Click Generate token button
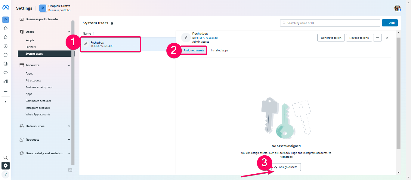Image resolution: width=411 pixels, height=180 pixels. click(x=331, y=38)
